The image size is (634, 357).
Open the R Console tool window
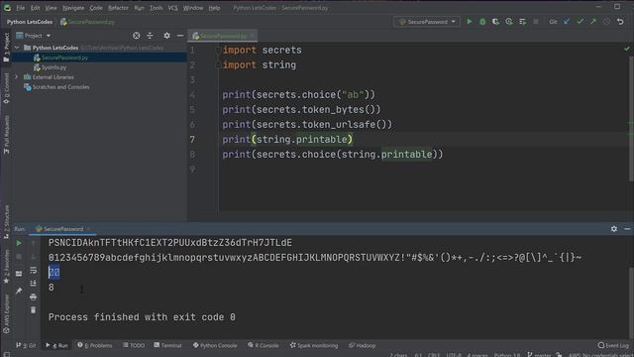264,345
